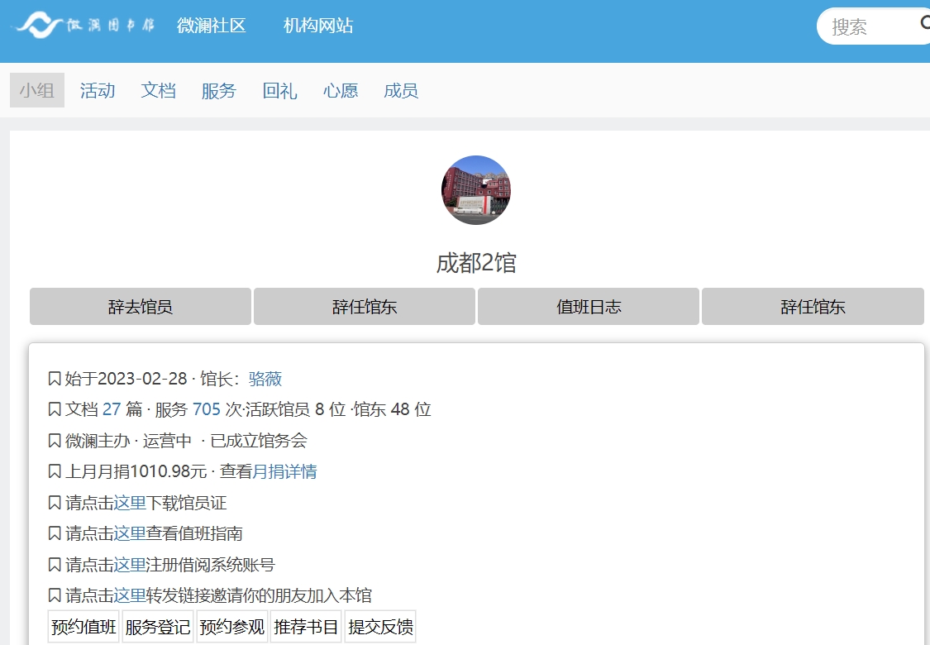The image size is (930, 645).
Task: Open the 微澜社区 menu item
Action: (x=212, y=26)
